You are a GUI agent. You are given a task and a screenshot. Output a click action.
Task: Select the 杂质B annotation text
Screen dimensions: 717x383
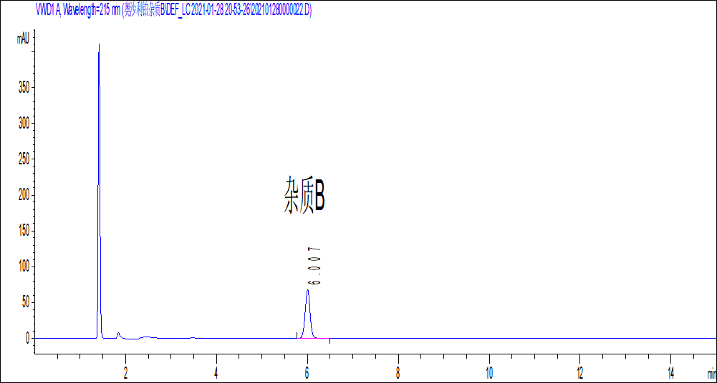pos(305,196)
